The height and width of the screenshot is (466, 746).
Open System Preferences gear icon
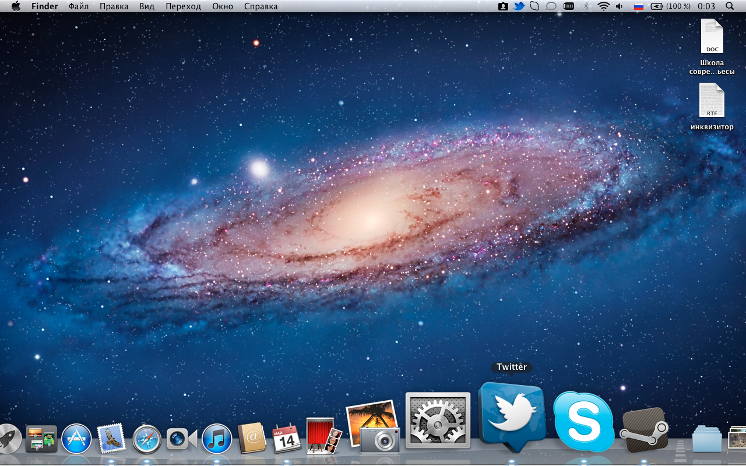[x=438, y=421]
